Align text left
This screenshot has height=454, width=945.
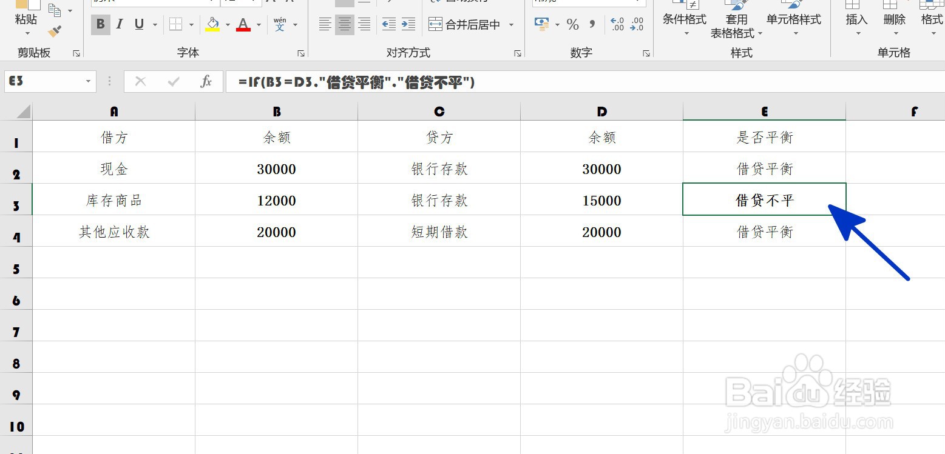click(x=325, y=25)
